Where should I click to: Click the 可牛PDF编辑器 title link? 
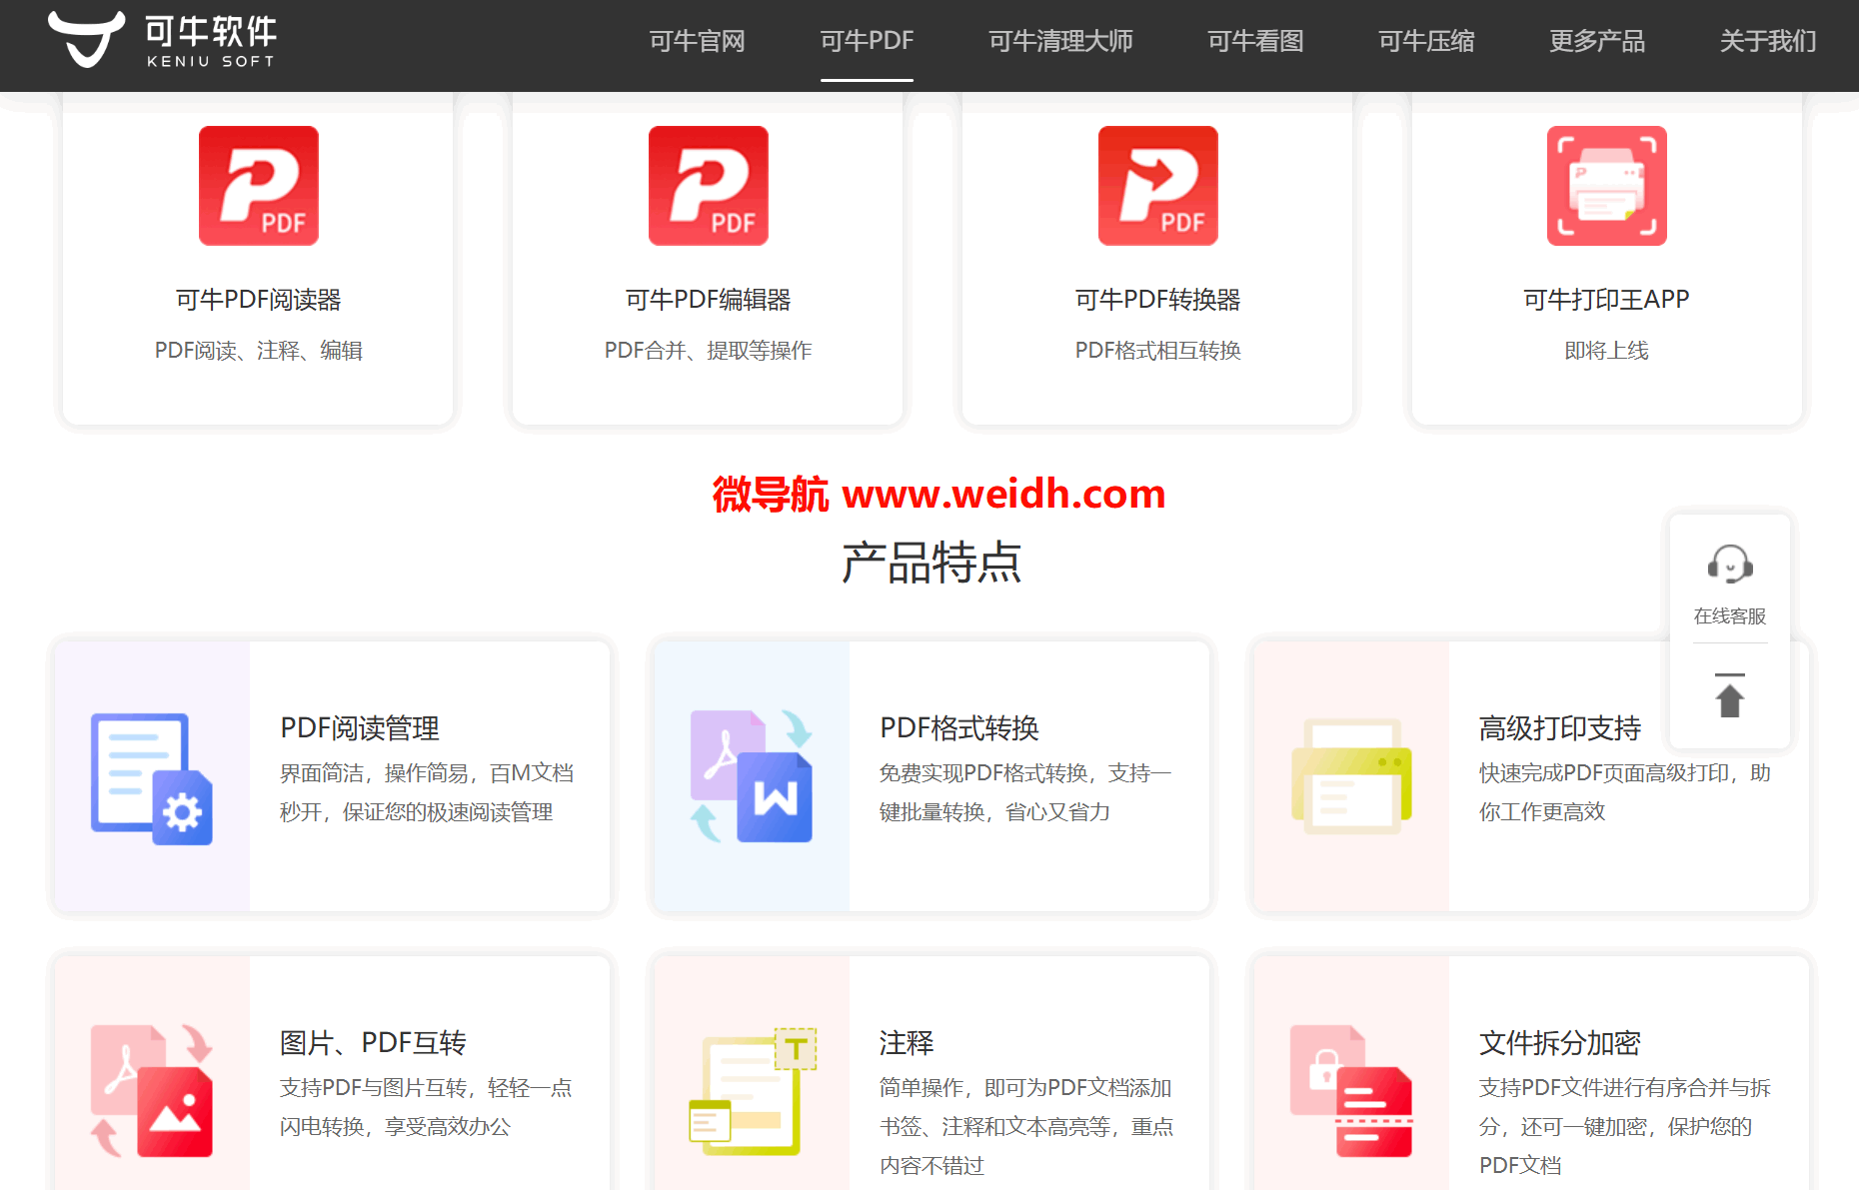coord(709,300)
